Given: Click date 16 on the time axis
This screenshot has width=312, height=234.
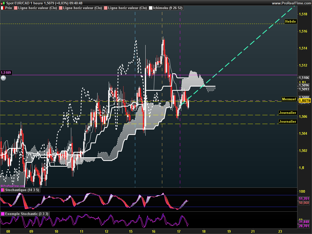Looking at the screenshot, I should (154, 231).
